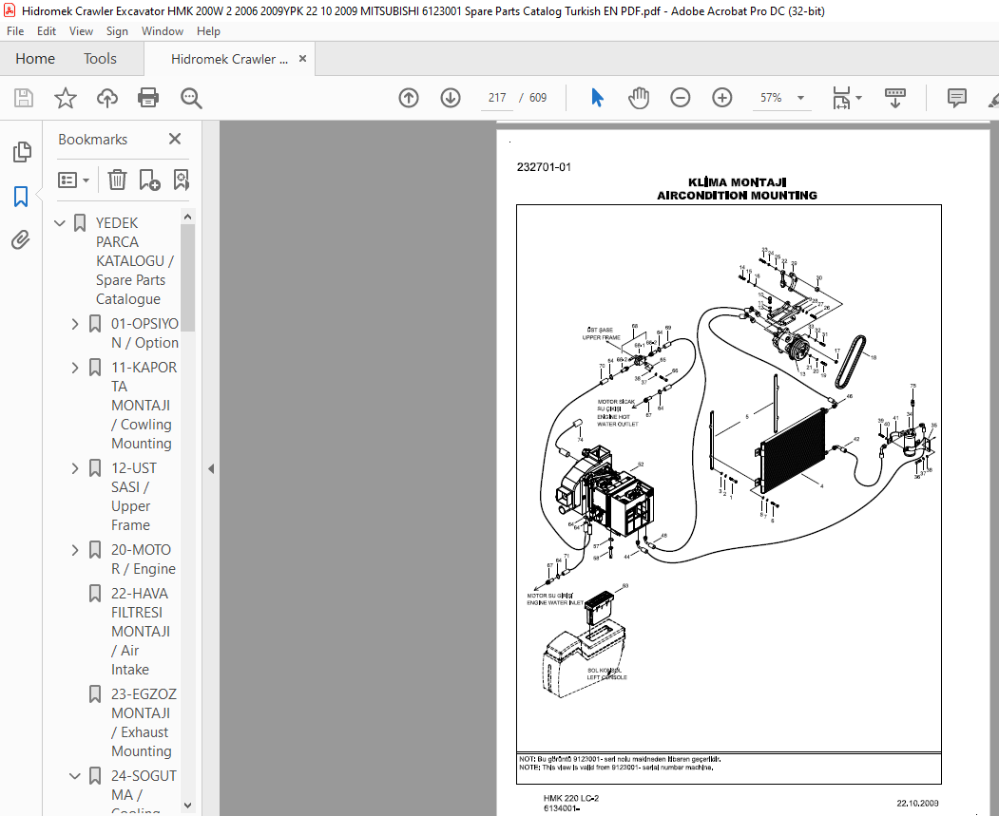
Task: Open the 23-EGZOZ MONTAJI / Exhaust Mounting bookmark
Action: [144, 723]
